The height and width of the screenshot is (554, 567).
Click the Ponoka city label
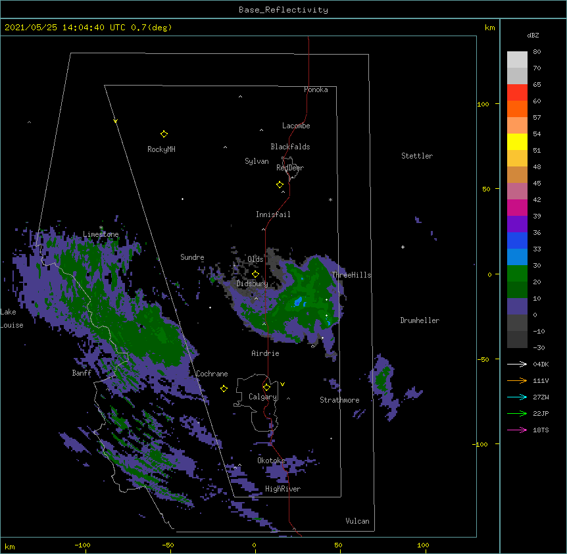pos(316,89)
